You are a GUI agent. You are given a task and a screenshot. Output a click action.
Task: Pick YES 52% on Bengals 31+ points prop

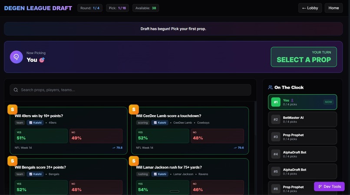point(41,188)
